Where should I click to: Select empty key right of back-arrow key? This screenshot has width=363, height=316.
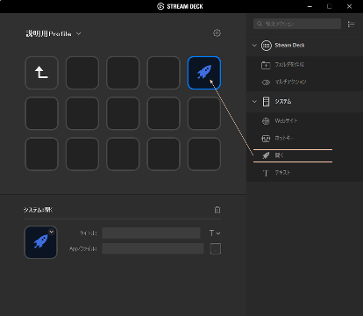click(x=82, y=73)
